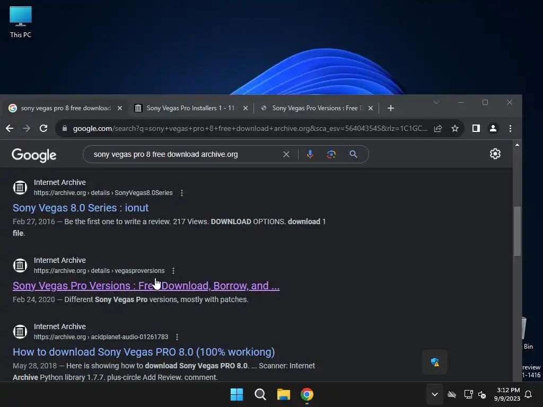Open network display tray icon
Viewport: 543px width, 407px height.
point(469,394)
